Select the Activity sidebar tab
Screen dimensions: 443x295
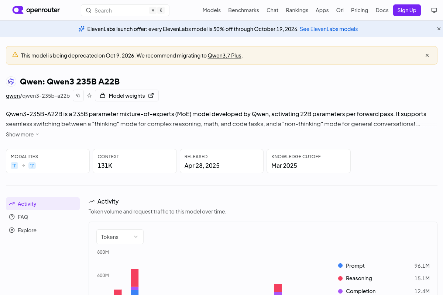[43, 204]
